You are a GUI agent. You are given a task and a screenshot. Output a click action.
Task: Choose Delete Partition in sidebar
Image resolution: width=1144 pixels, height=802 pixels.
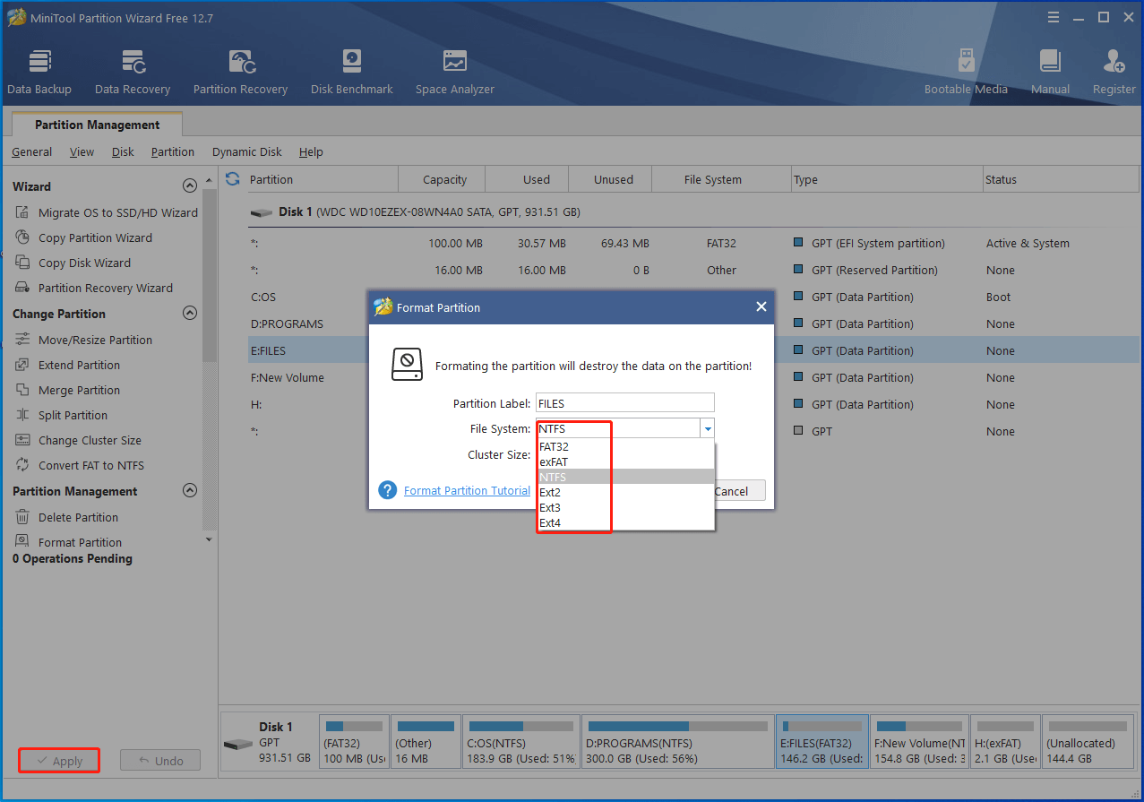point(66,517)
